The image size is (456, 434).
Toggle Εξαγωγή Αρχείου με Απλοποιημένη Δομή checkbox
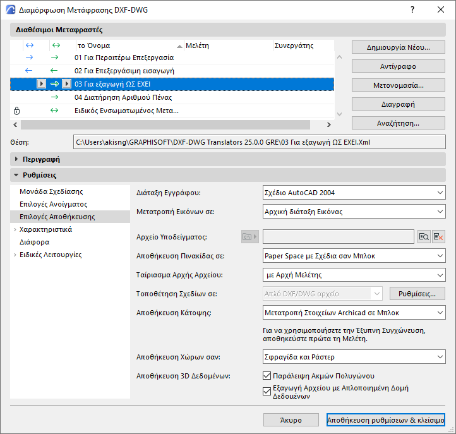(x=267, y=391)
